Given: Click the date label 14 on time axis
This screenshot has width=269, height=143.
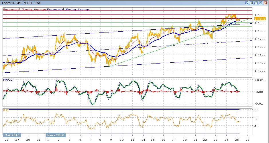Looking at the screenshot, I should [x=143, y=140].
